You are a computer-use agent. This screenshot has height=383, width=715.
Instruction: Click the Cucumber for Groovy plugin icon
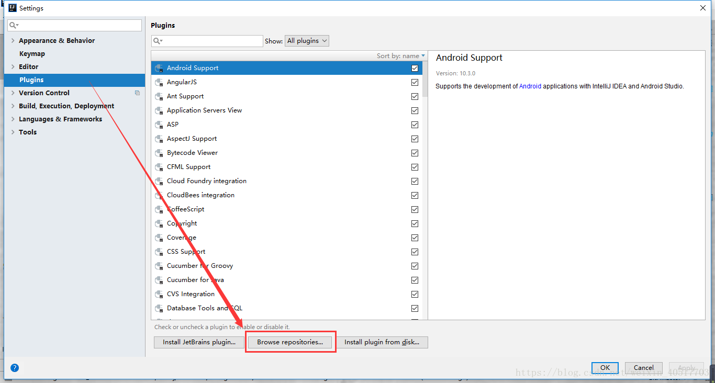point(159,266)
